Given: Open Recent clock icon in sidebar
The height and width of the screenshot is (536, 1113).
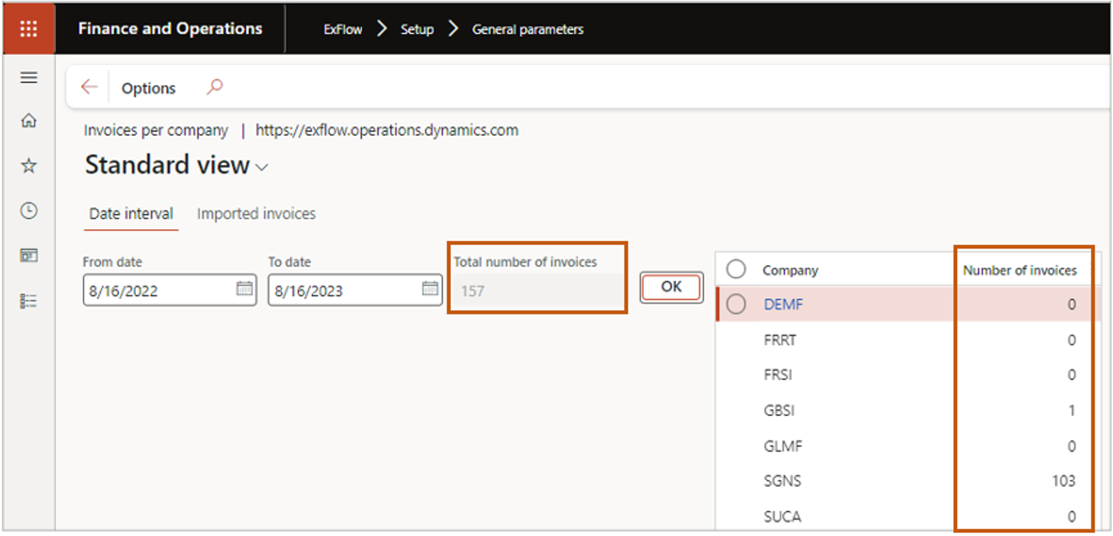Looking at the screenshot, I should click(29, 211).
